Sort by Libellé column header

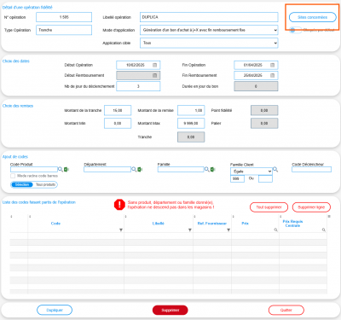(x=159, y=224)
